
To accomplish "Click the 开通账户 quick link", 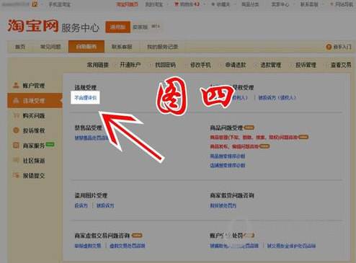I will [x=130, y=65].
